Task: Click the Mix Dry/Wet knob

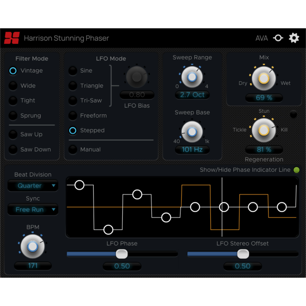Action: (x=264, y=79)
